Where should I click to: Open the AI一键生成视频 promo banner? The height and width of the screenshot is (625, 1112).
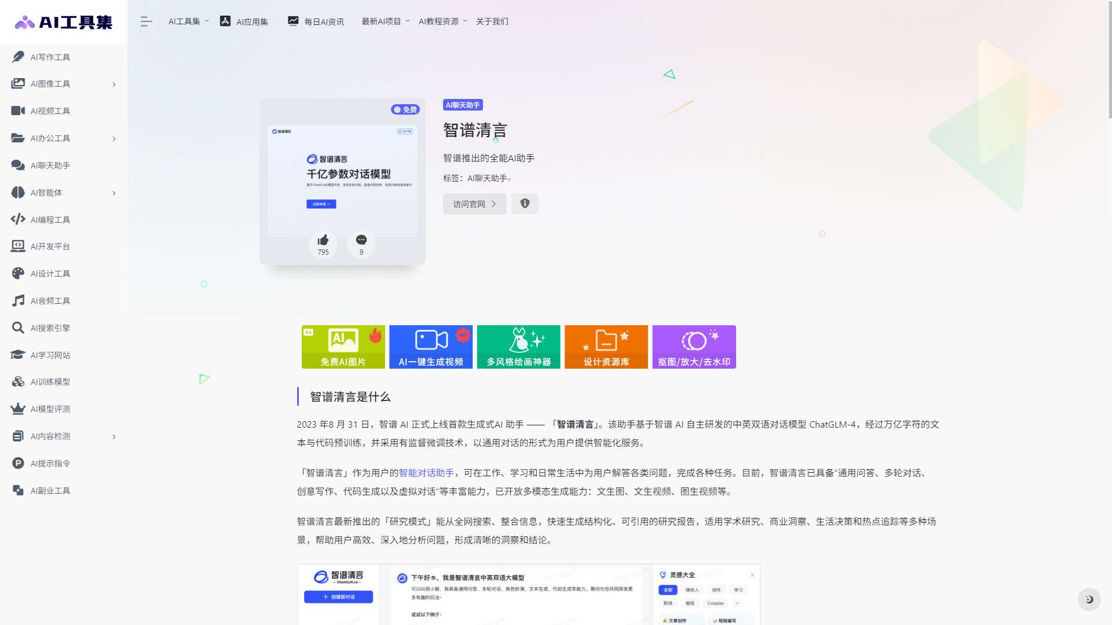pyautogui.click(x=431, y=347)
